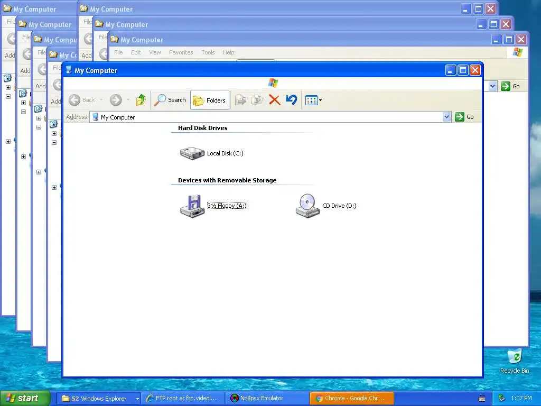541x406 pixels.
Task: Click front window title bar system icon
Action: point(69,70)
